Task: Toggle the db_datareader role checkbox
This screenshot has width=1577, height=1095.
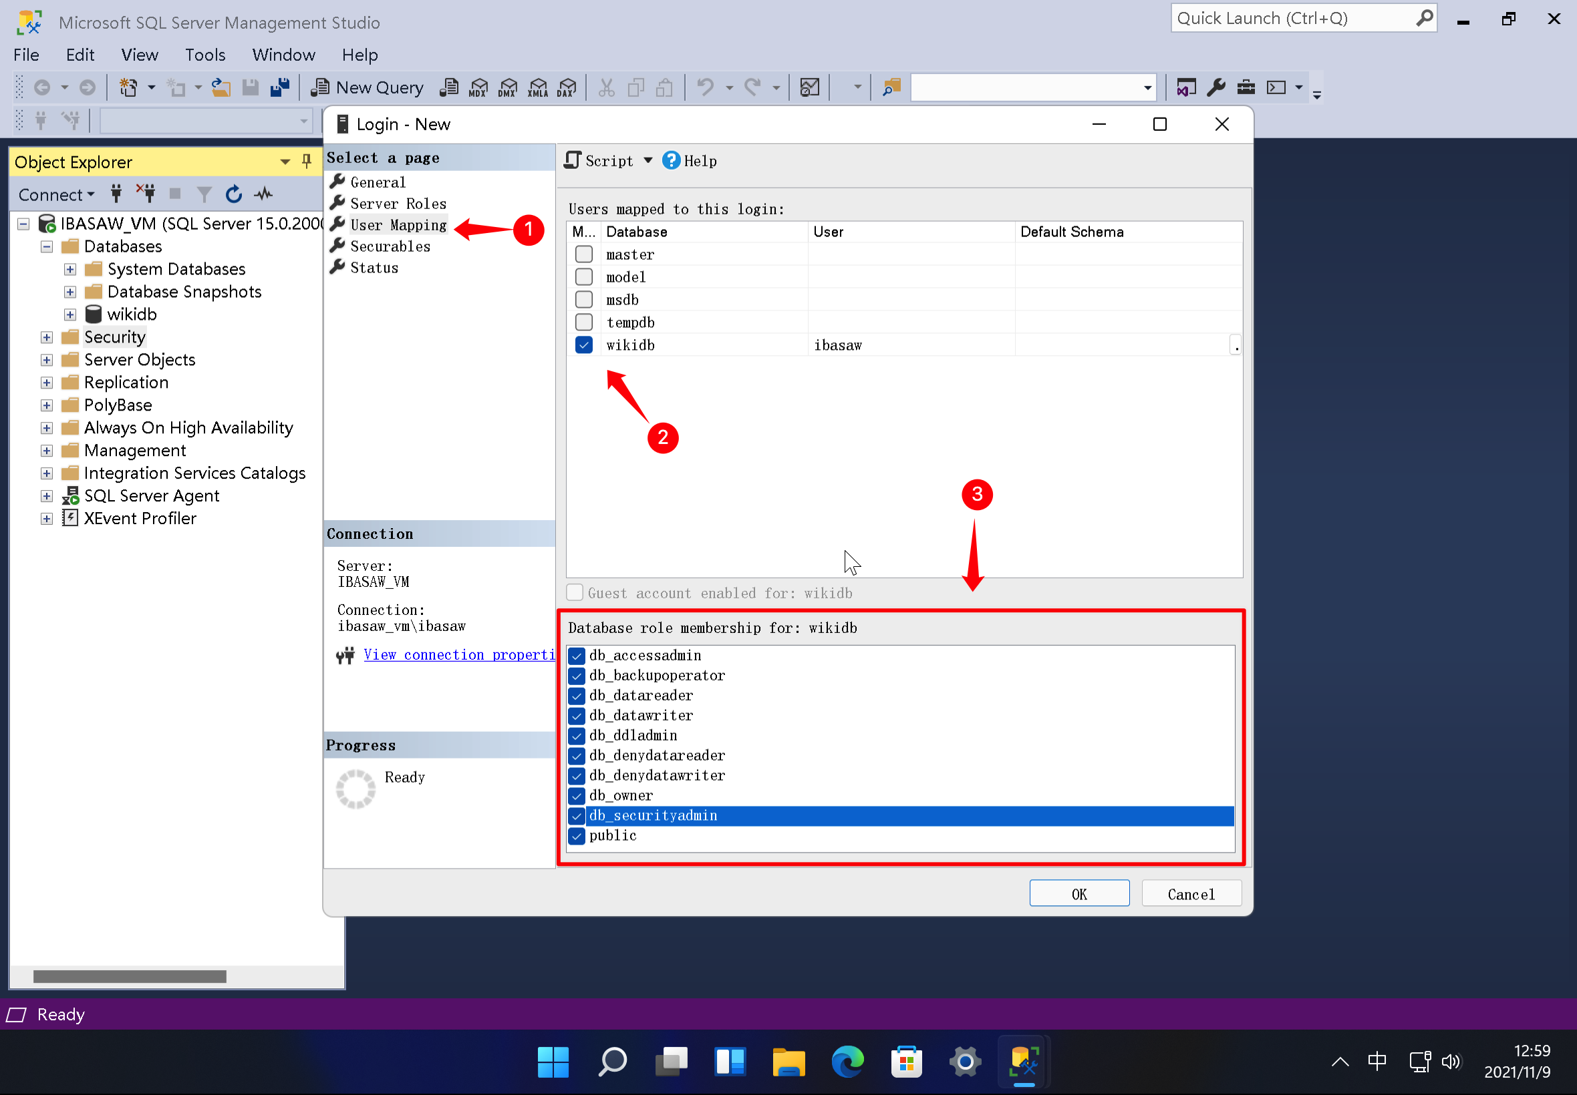Action: point(577,696)
